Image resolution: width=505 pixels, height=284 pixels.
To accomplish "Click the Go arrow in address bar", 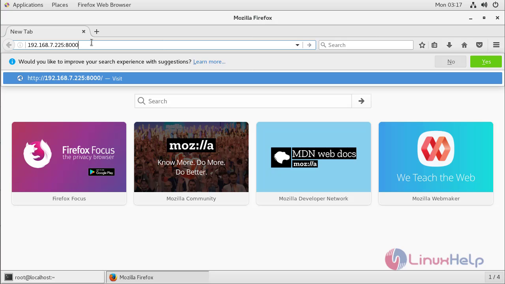I will [x=309, y=45].
